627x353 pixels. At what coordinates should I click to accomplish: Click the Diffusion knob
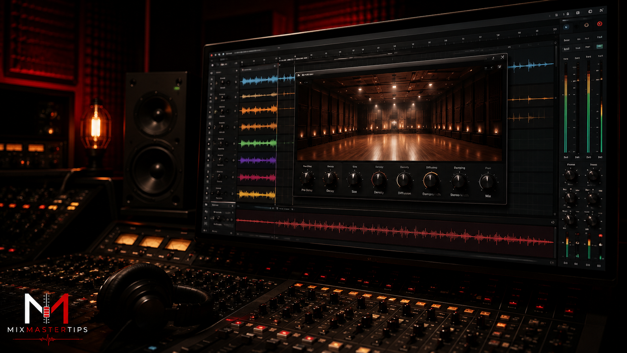[404, 181]
